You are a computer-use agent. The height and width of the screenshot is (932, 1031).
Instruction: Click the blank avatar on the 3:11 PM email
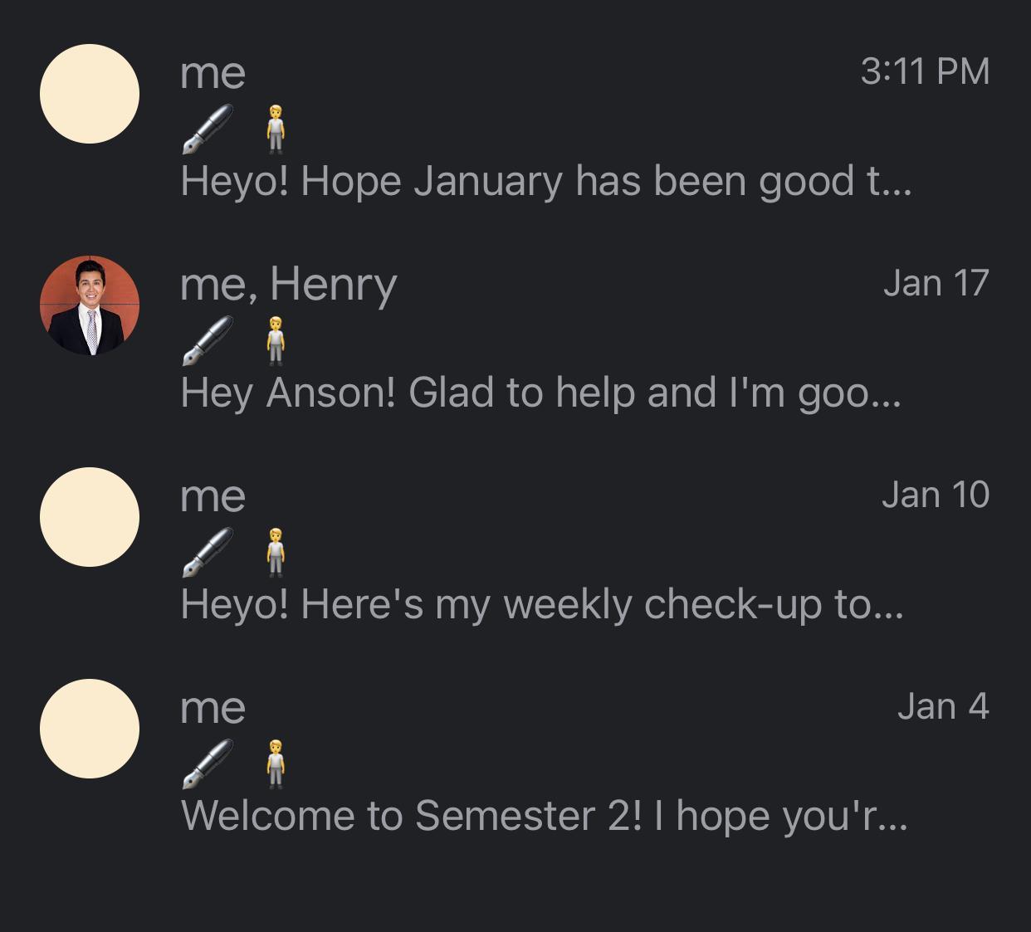(90, 94)
